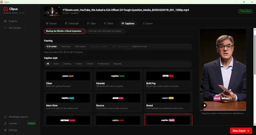
Task: Select clip CIA's Spy Tech: Not What You Expect
Action: 106,31
